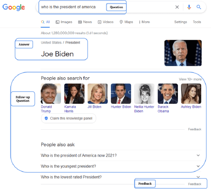Select the Kamala Harris thumbnail
This screenshot has width=211, height=189.
tap(74, 94)
